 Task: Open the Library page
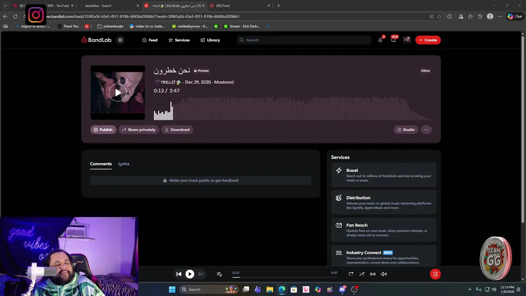[x=210, y=40]
